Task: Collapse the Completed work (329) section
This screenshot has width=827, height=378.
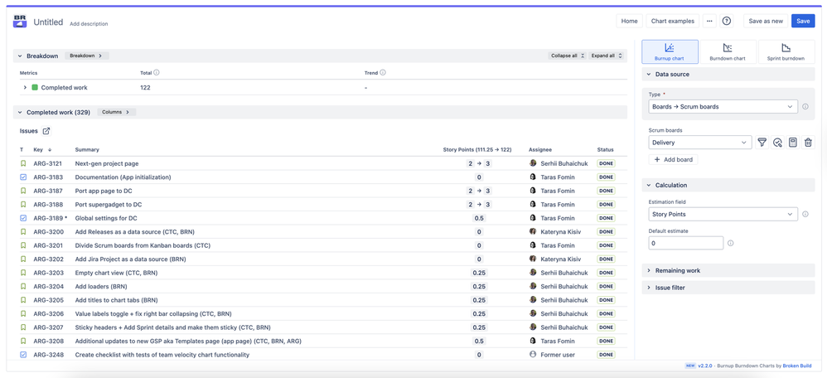Action: pyautogui.click(x=20, y=113)
